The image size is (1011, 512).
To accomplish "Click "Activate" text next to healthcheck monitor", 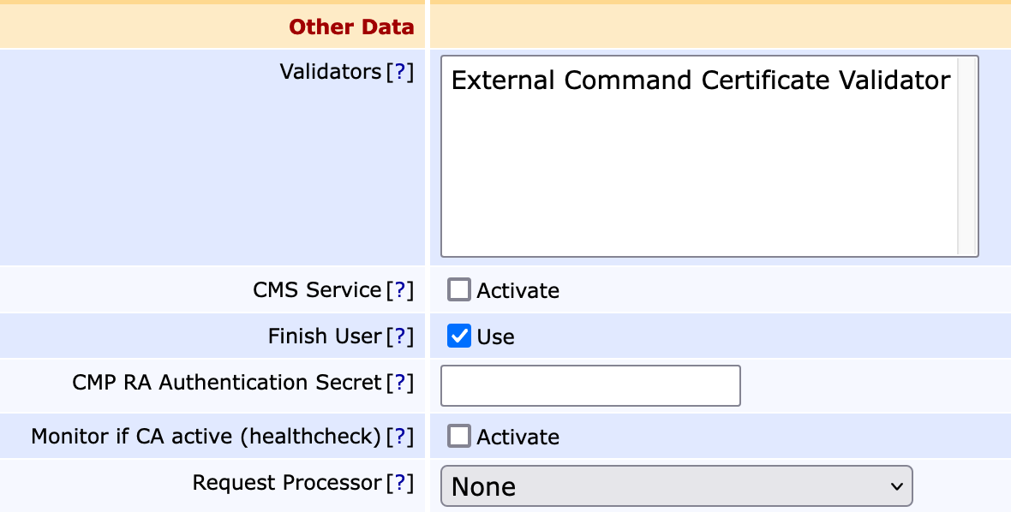I will [517, 438].
